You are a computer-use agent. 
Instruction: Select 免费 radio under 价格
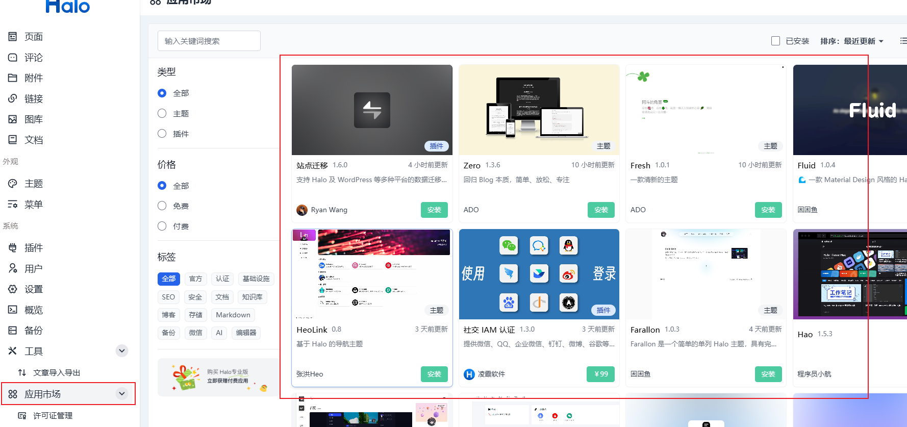pos(162,206)
